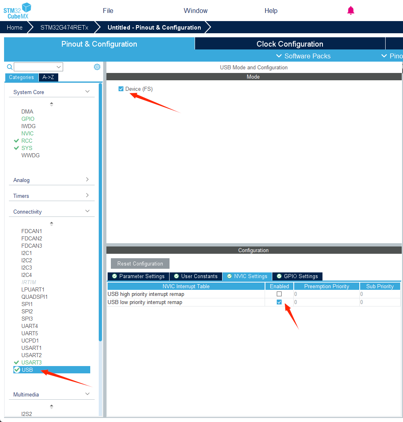Click the STM32G474RETx breadcrumb
This screenshot has height=422, width=403.
coord(64,28)
